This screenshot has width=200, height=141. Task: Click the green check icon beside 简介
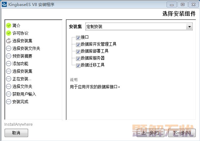coord(9,25)
